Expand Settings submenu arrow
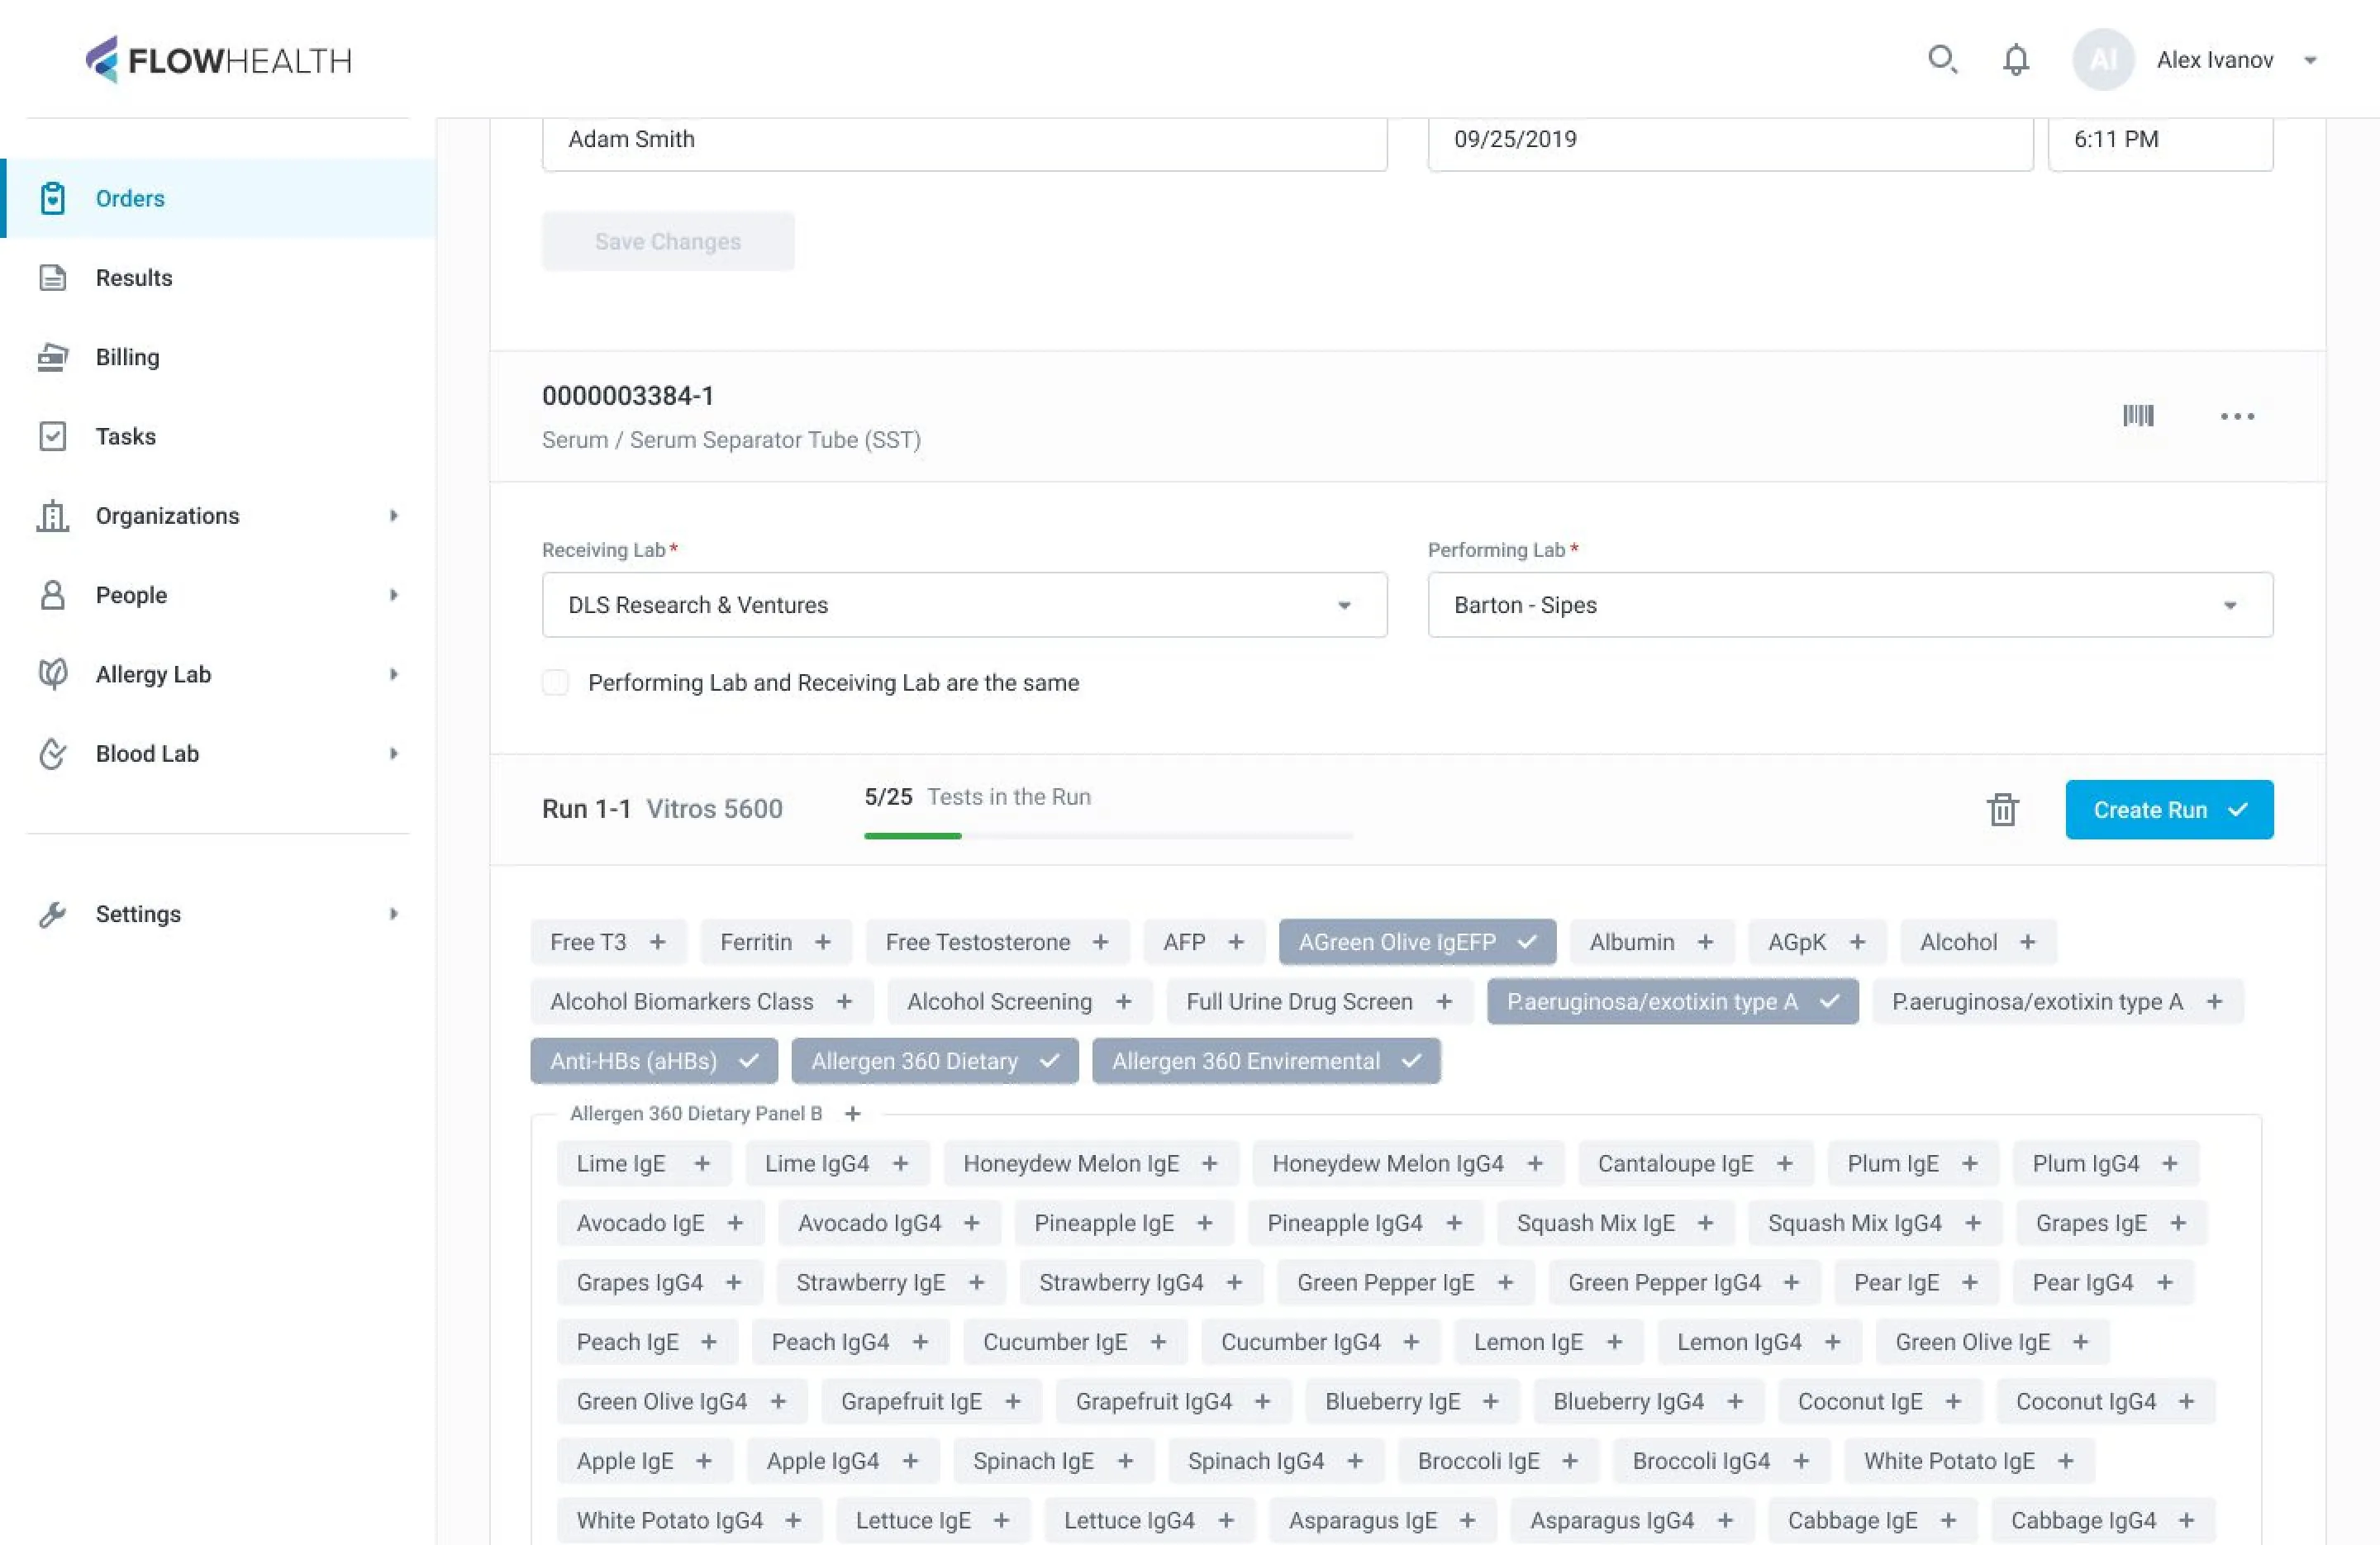2380x1545 pixels. click(394, 914)
